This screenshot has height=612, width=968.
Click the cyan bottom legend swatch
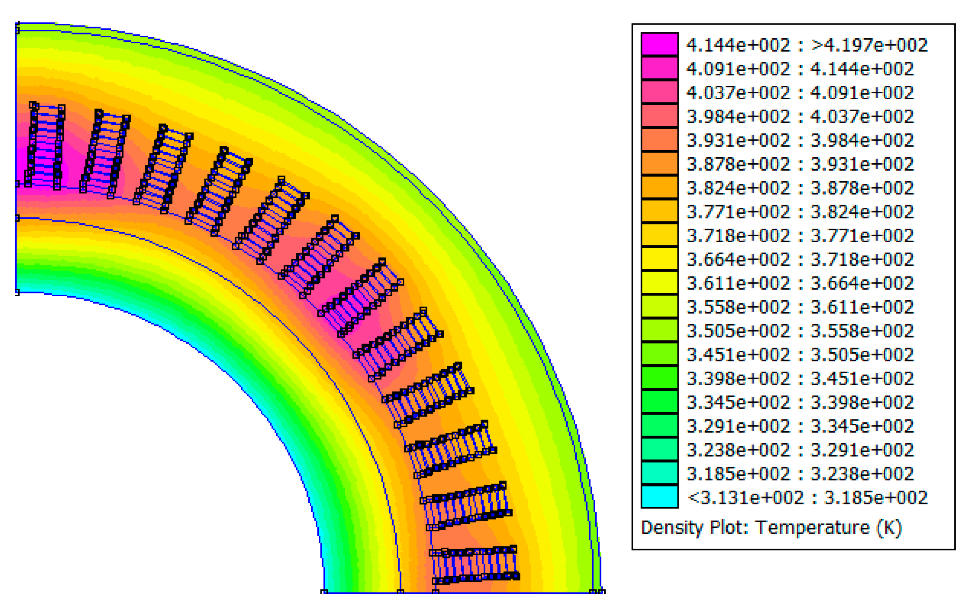[659, 497]
